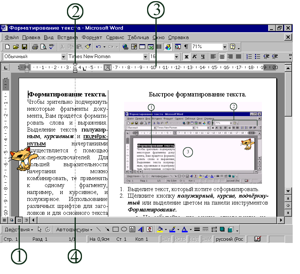The image size is (300, 274).
Task: Increase paragraph indent
Action: (275, 57)
